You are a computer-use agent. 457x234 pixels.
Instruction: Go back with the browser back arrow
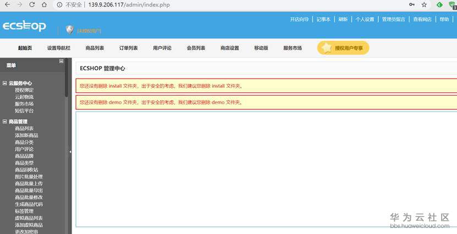point(8,4)
